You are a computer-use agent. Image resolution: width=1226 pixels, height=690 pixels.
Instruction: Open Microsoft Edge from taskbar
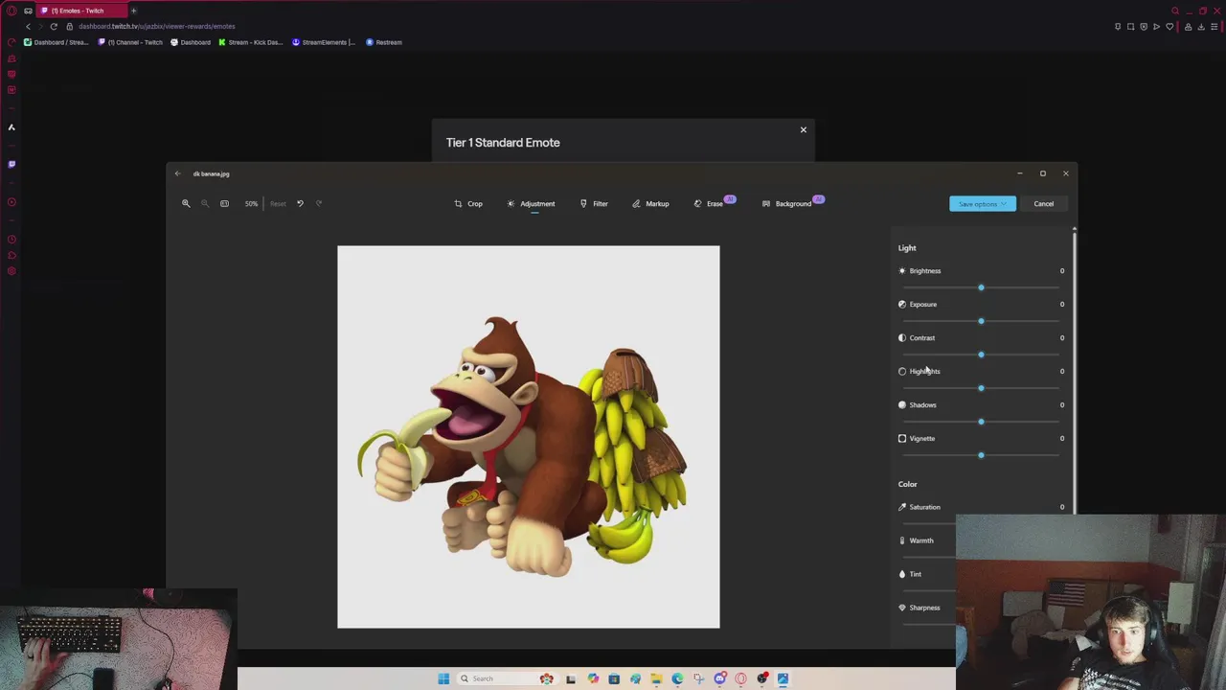click(677, 678)
